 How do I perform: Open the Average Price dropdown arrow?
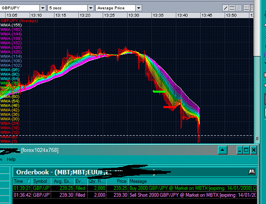tap(139, 8)
